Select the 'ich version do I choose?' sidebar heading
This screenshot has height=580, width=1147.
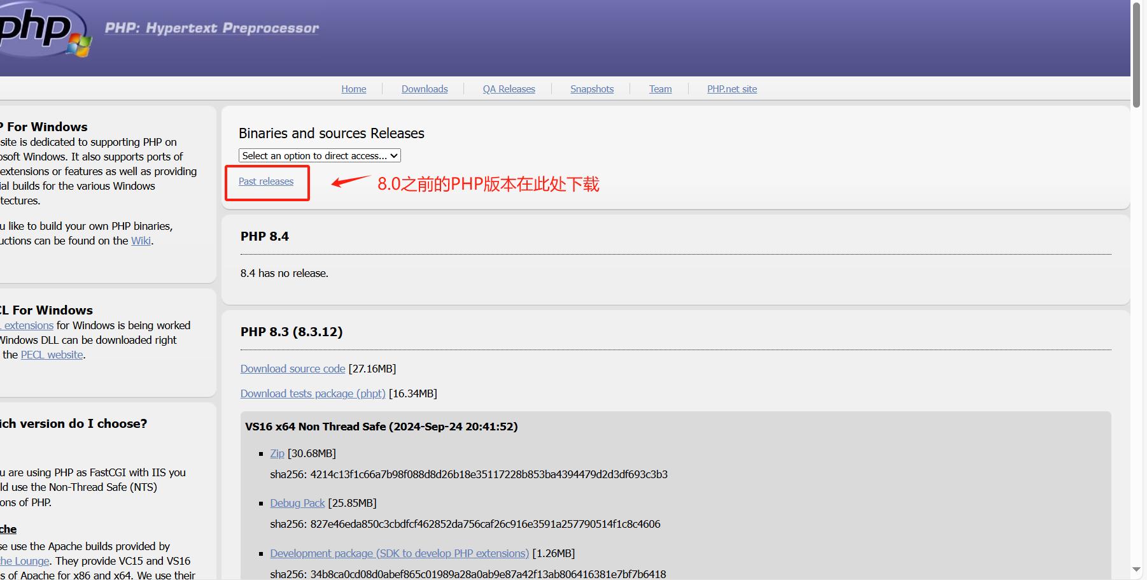pos(73,423)
